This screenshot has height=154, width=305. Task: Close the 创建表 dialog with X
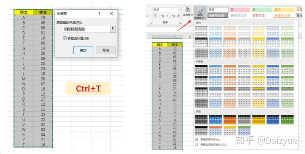pos(111,14)
